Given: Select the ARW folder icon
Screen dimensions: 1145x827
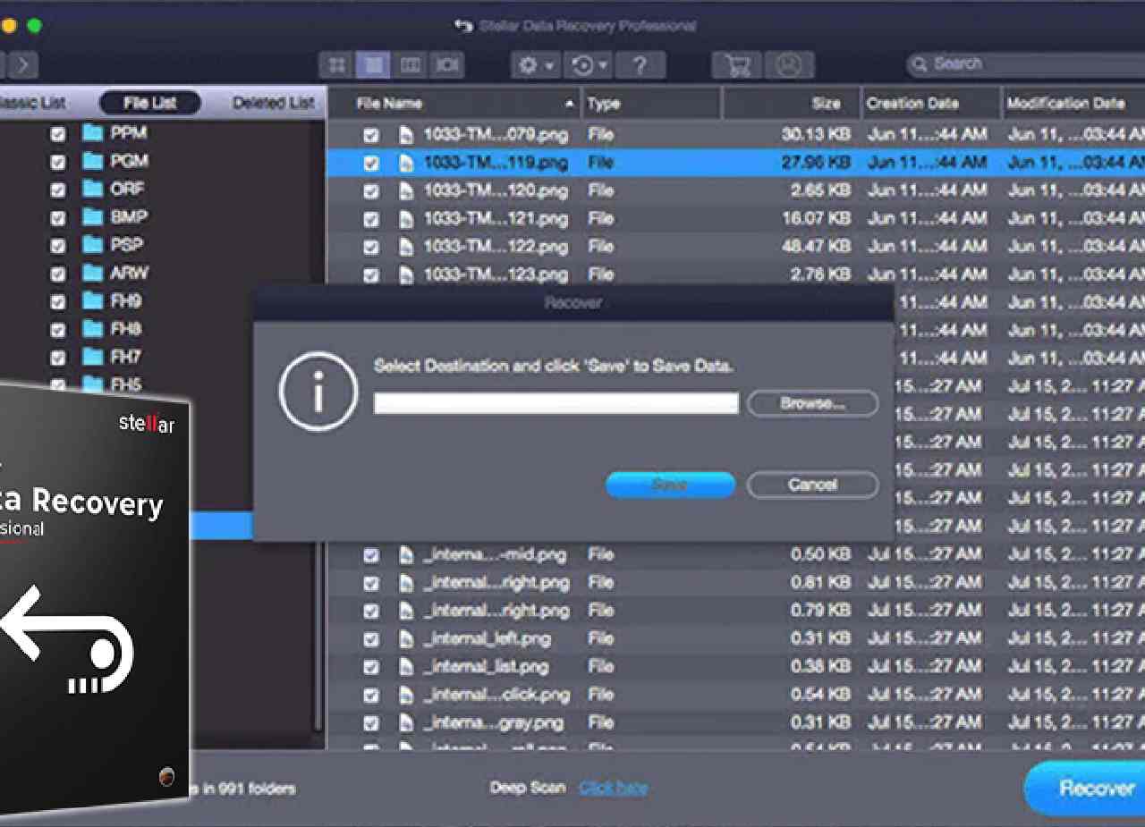Looking at the screenshot, I should point(93,273).
